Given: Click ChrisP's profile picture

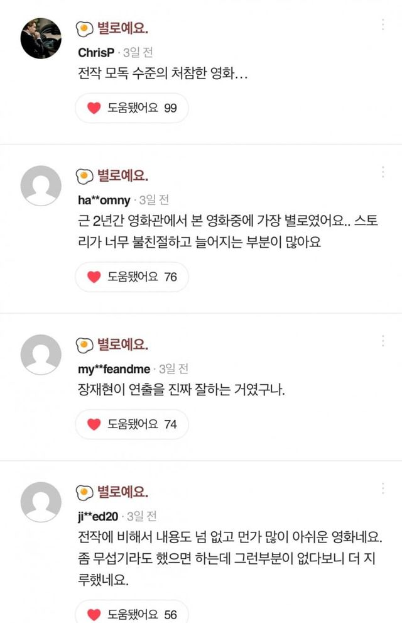Looking at the screenshot, I should point(41,38).
